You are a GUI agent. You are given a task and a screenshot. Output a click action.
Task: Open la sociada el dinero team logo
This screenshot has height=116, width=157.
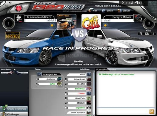(x=19, y=18)
